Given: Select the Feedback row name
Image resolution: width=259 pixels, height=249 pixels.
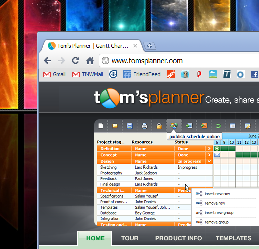Looking at the screenshot, I should coord(108,179).
